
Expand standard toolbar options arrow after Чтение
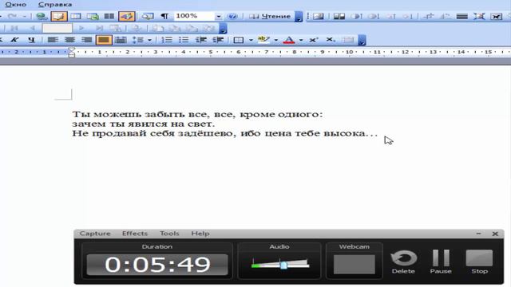(299, 17)
